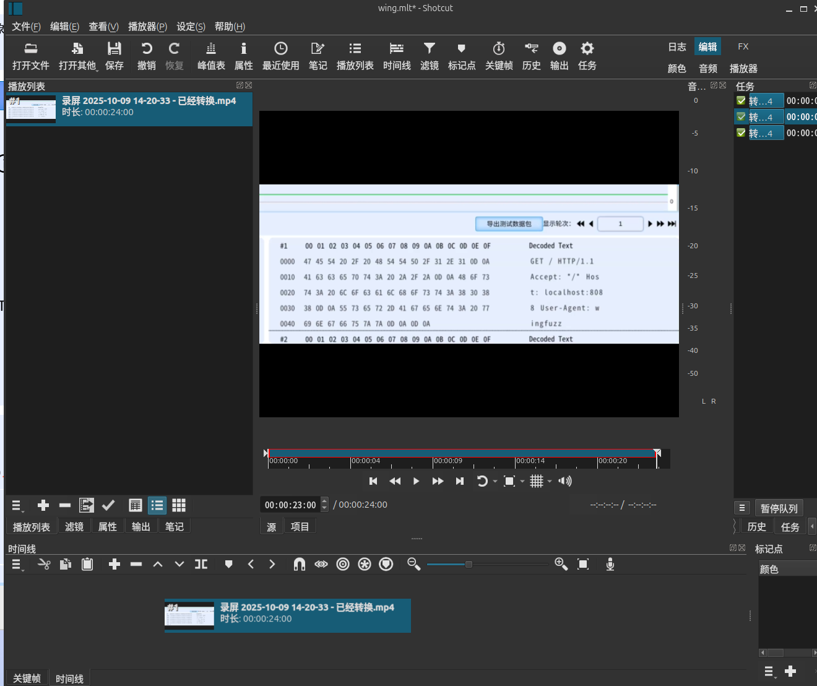Screen dimensions: 817x686
Task: Switch to the 音频 audio layout button
Action: (708, 69)
